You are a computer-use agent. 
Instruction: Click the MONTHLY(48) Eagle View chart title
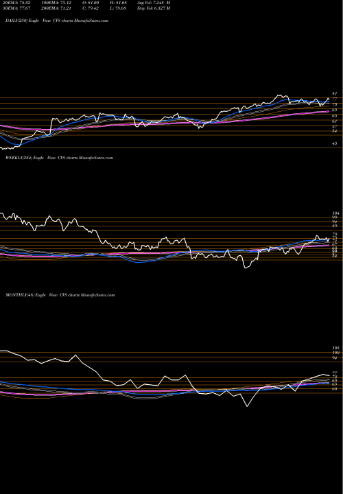point(60,295)
